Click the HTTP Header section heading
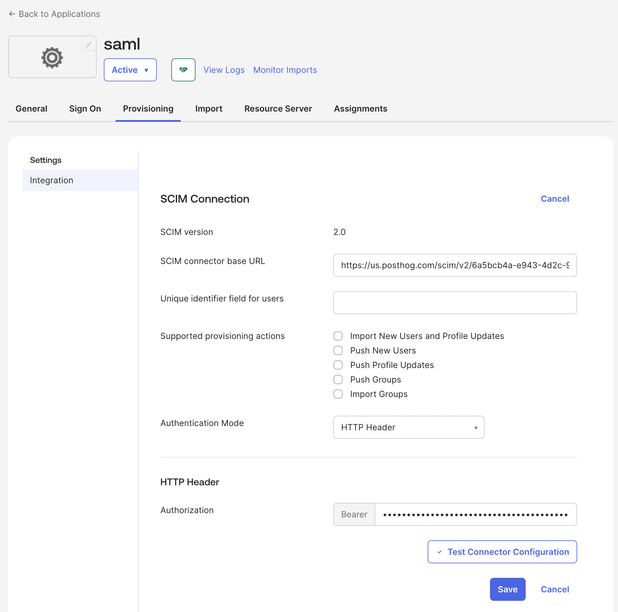Screen dimensions: 618x612 pos(190,482)
